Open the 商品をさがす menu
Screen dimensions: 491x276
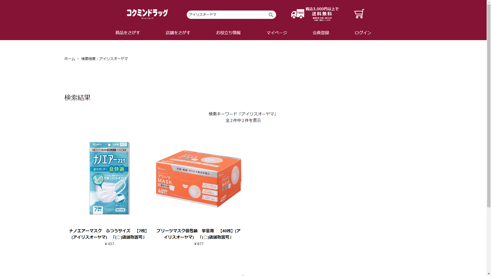click(128, 33)
